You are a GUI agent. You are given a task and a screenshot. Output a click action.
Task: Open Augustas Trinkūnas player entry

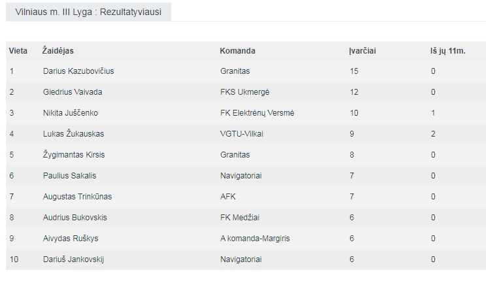[77, 197]
